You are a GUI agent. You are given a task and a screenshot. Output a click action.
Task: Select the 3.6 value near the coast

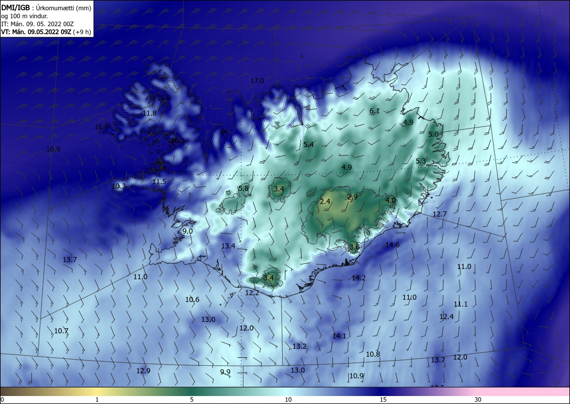[355, 247]
